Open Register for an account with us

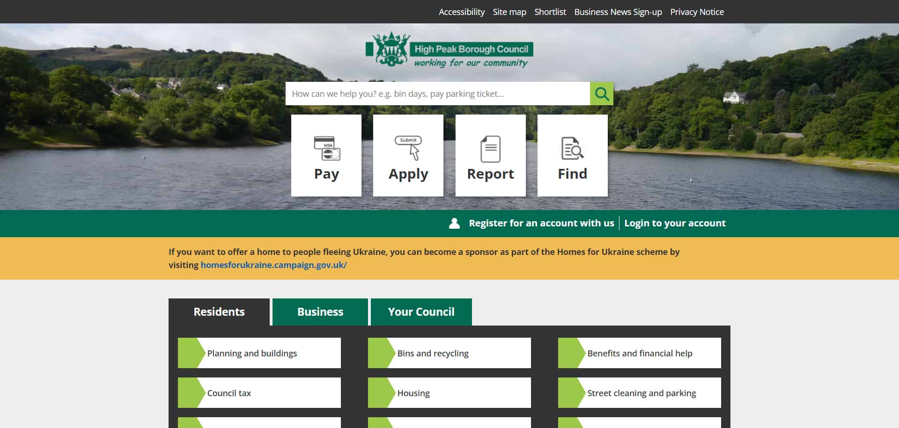click(541, 224)
